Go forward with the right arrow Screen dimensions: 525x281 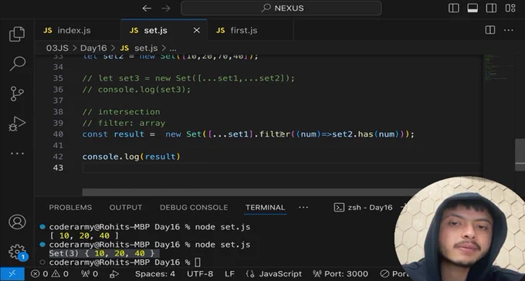click(x=166, y=8)
